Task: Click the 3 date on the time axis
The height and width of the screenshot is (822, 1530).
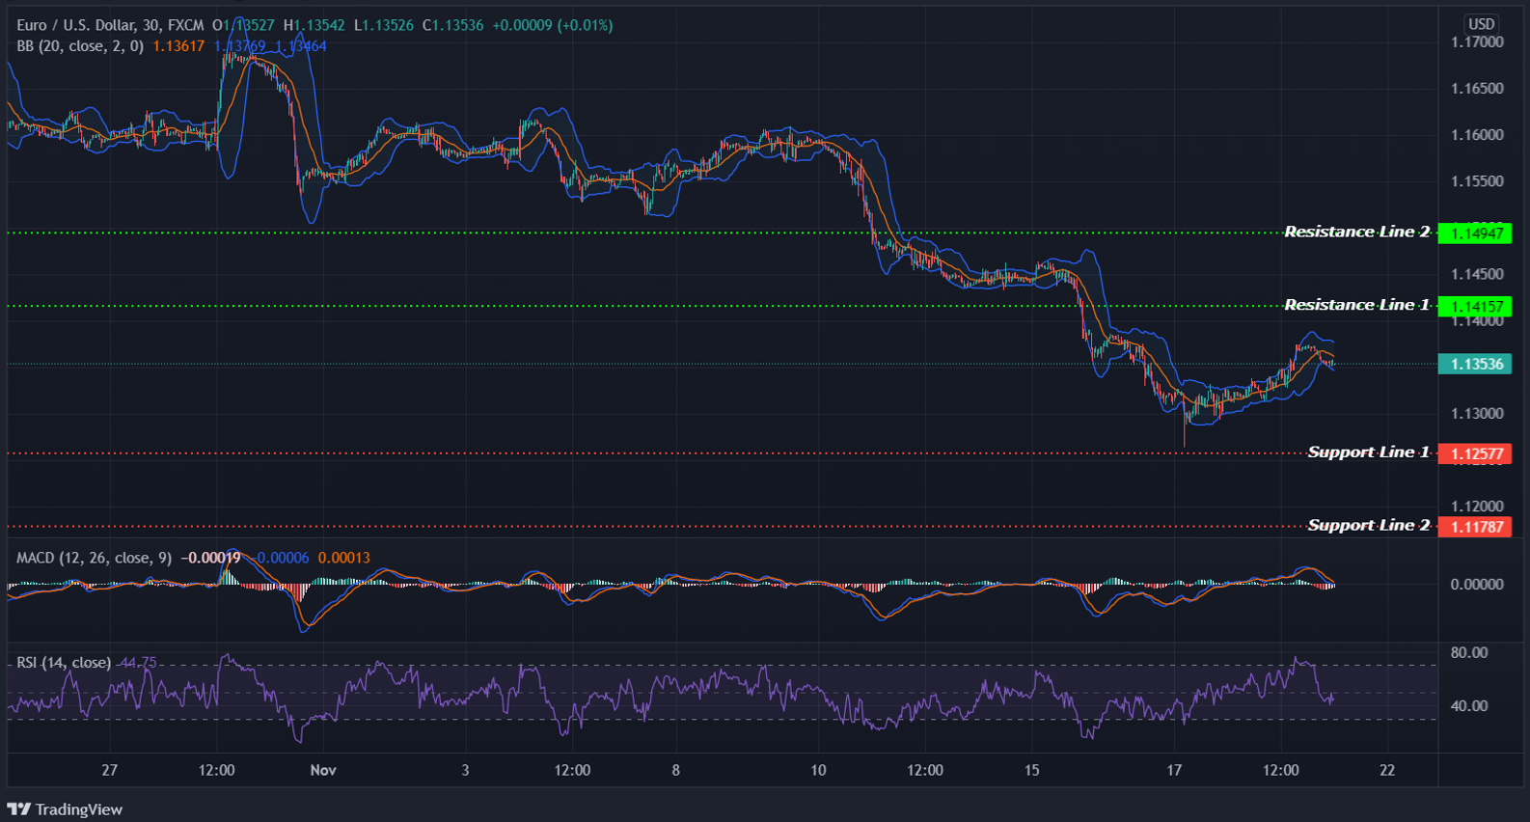Action: point(465,770)
